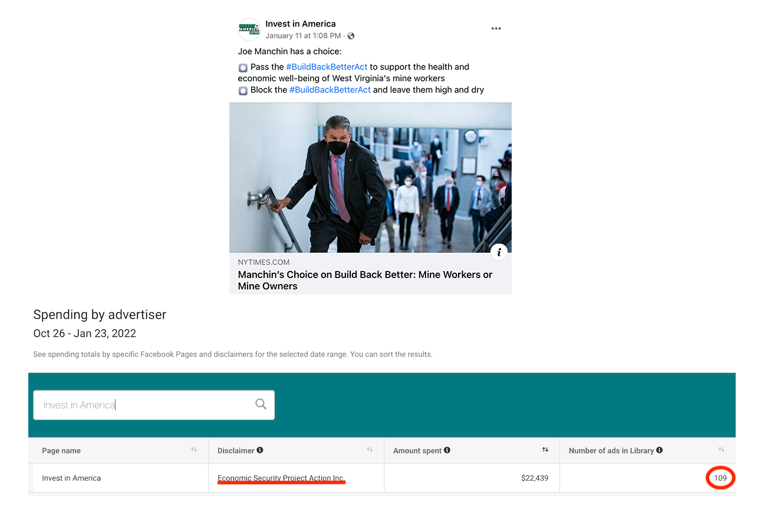Click the magnifying glass search icon

point(261,404)
